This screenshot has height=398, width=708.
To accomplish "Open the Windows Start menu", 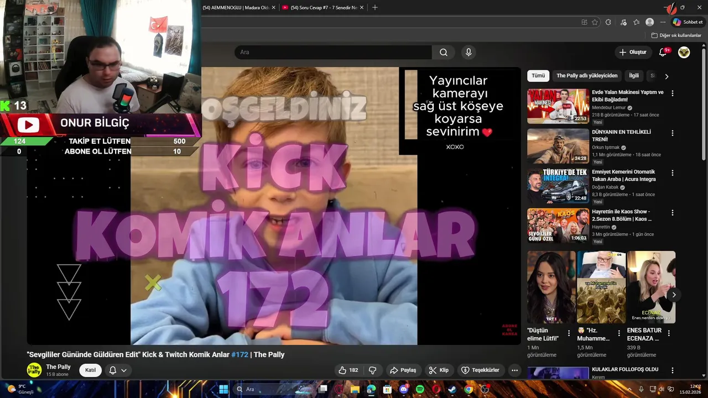I will click(223, 389).
